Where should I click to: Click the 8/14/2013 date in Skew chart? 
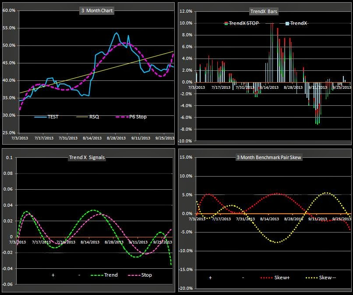point(269,219)
